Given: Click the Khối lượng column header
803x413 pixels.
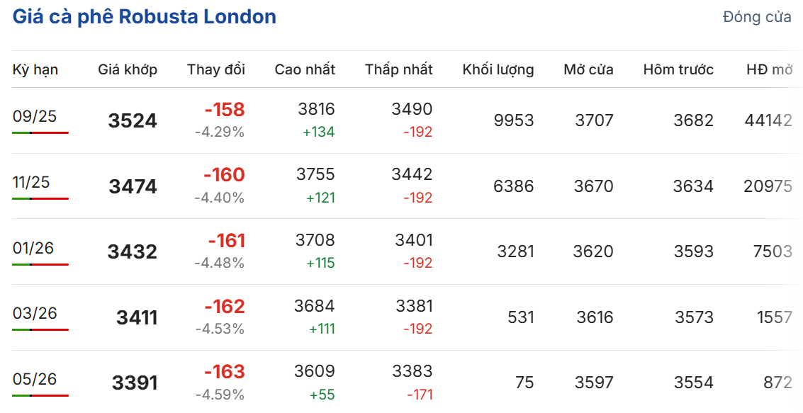Looking at the screenshot, I should tap(498, 69).
